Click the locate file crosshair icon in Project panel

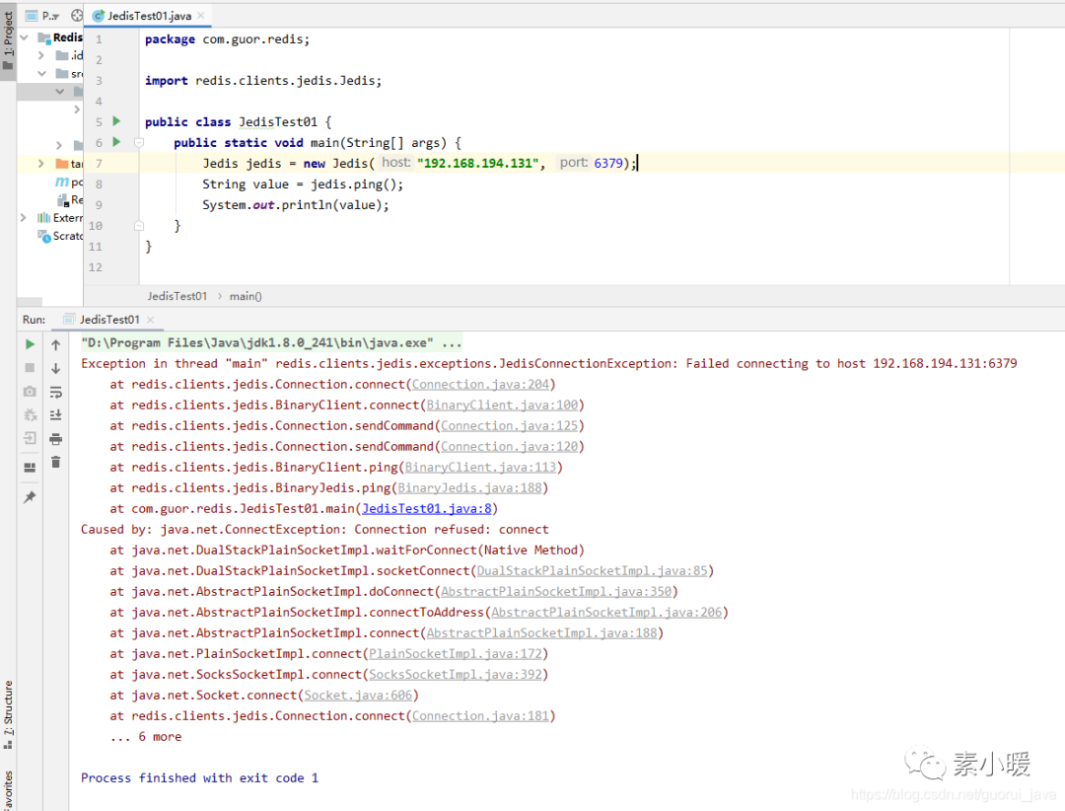[77, 15]
